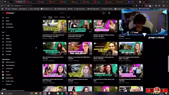Switch to the Videos channel tab
Image resolution: width=169 pixels, height=95 pixels.
(x=50, y=17)
